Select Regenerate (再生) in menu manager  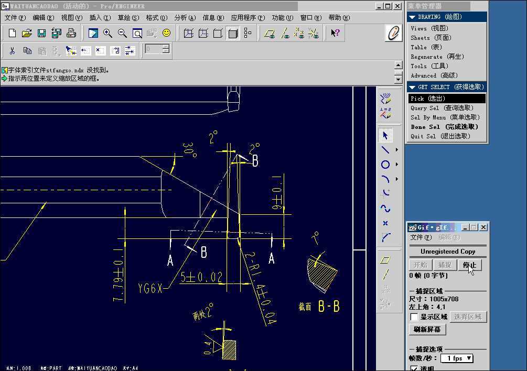tap(437, 57)
